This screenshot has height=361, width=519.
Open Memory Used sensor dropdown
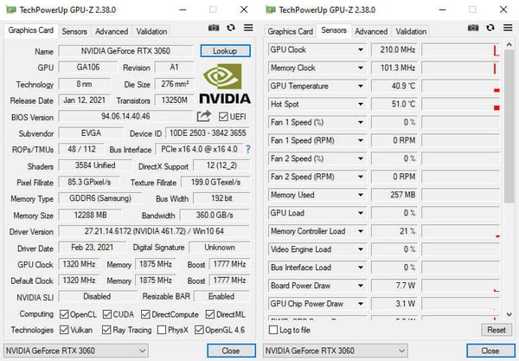click(361, 195)
